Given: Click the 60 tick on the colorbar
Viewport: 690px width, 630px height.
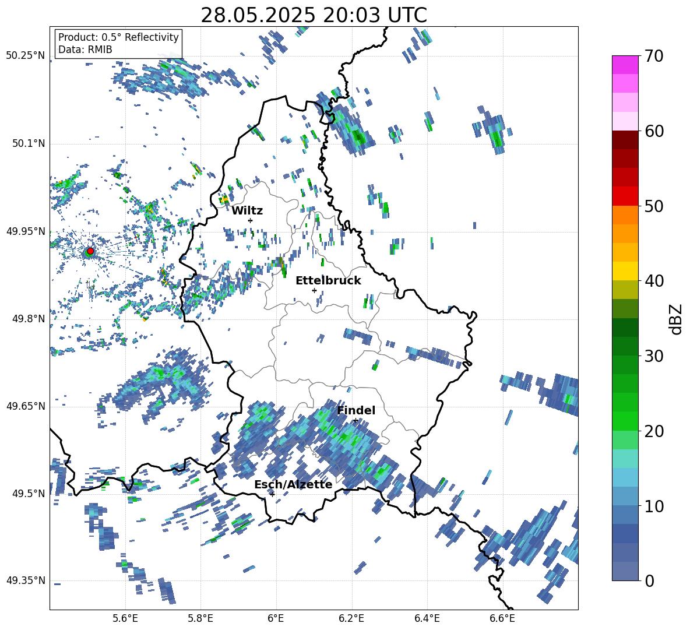Looking at the screenshot, I should (654, 131).
